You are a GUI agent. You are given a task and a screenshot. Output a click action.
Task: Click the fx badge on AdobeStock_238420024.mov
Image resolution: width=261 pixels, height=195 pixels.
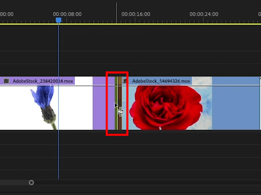click(x=6, y=81)
